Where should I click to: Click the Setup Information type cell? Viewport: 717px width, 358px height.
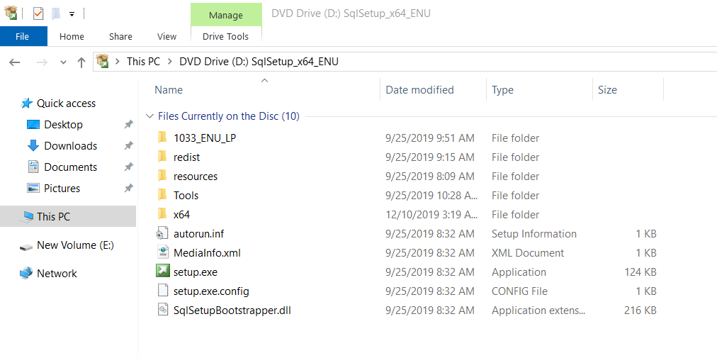pos(533,234)
